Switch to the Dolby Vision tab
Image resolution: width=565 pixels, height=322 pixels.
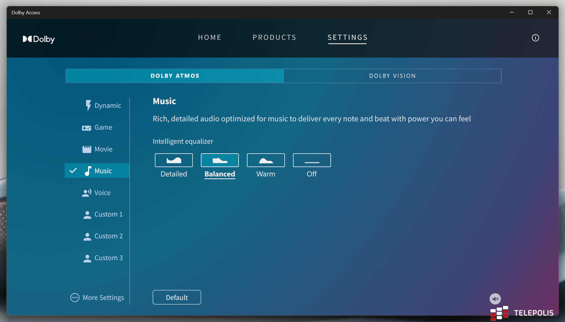pos(392,76)
